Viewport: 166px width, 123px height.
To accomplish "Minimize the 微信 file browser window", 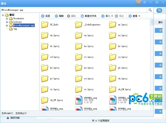I will click(139, 2).
